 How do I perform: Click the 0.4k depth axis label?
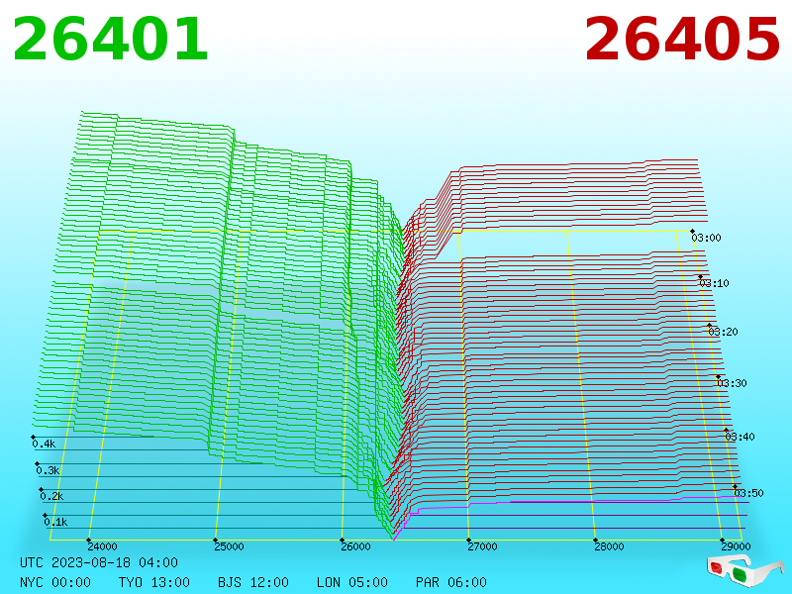[44, 444]
